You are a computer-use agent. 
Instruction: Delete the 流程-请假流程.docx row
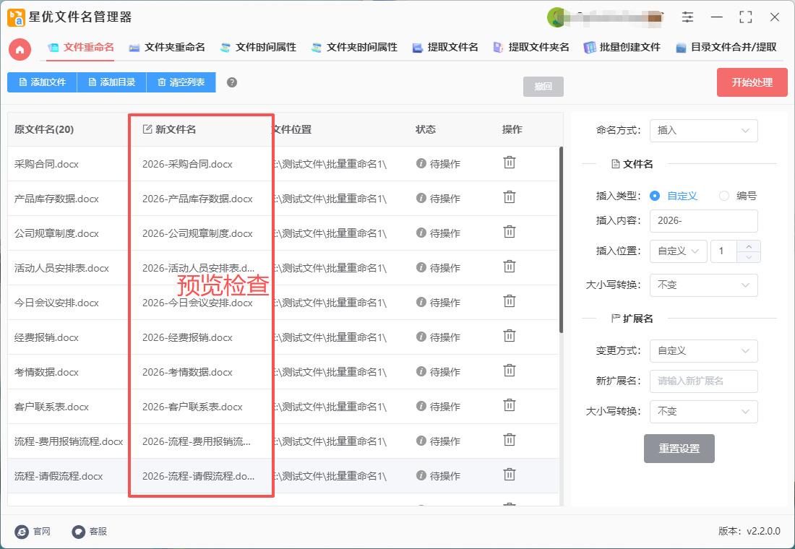(x=509, y=475)
